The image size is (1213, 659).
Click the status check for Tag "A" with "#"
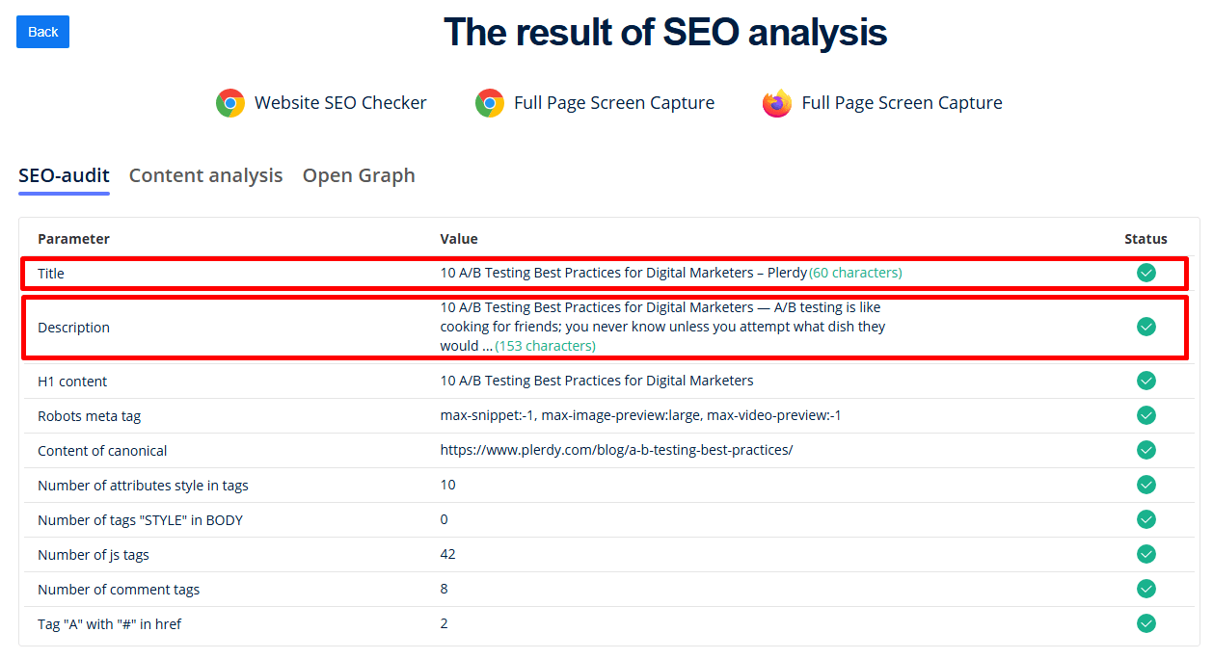[x=1146, y=623]
